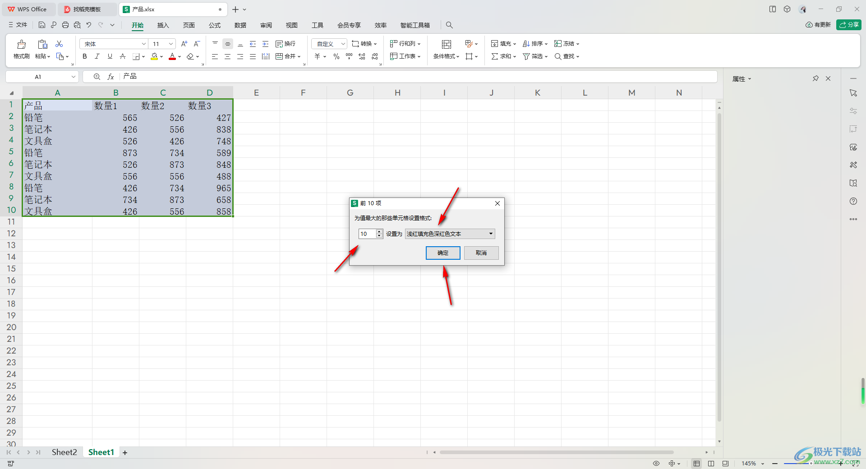Open the font size dropdown
The image size is (866, 469).
(x=171, y=44)
